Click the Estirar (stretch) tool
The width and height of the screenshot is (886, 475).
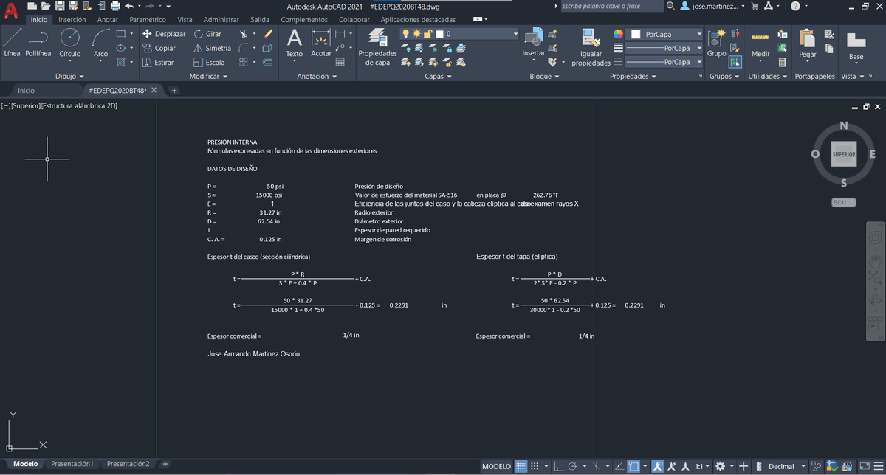pos(158,63)
